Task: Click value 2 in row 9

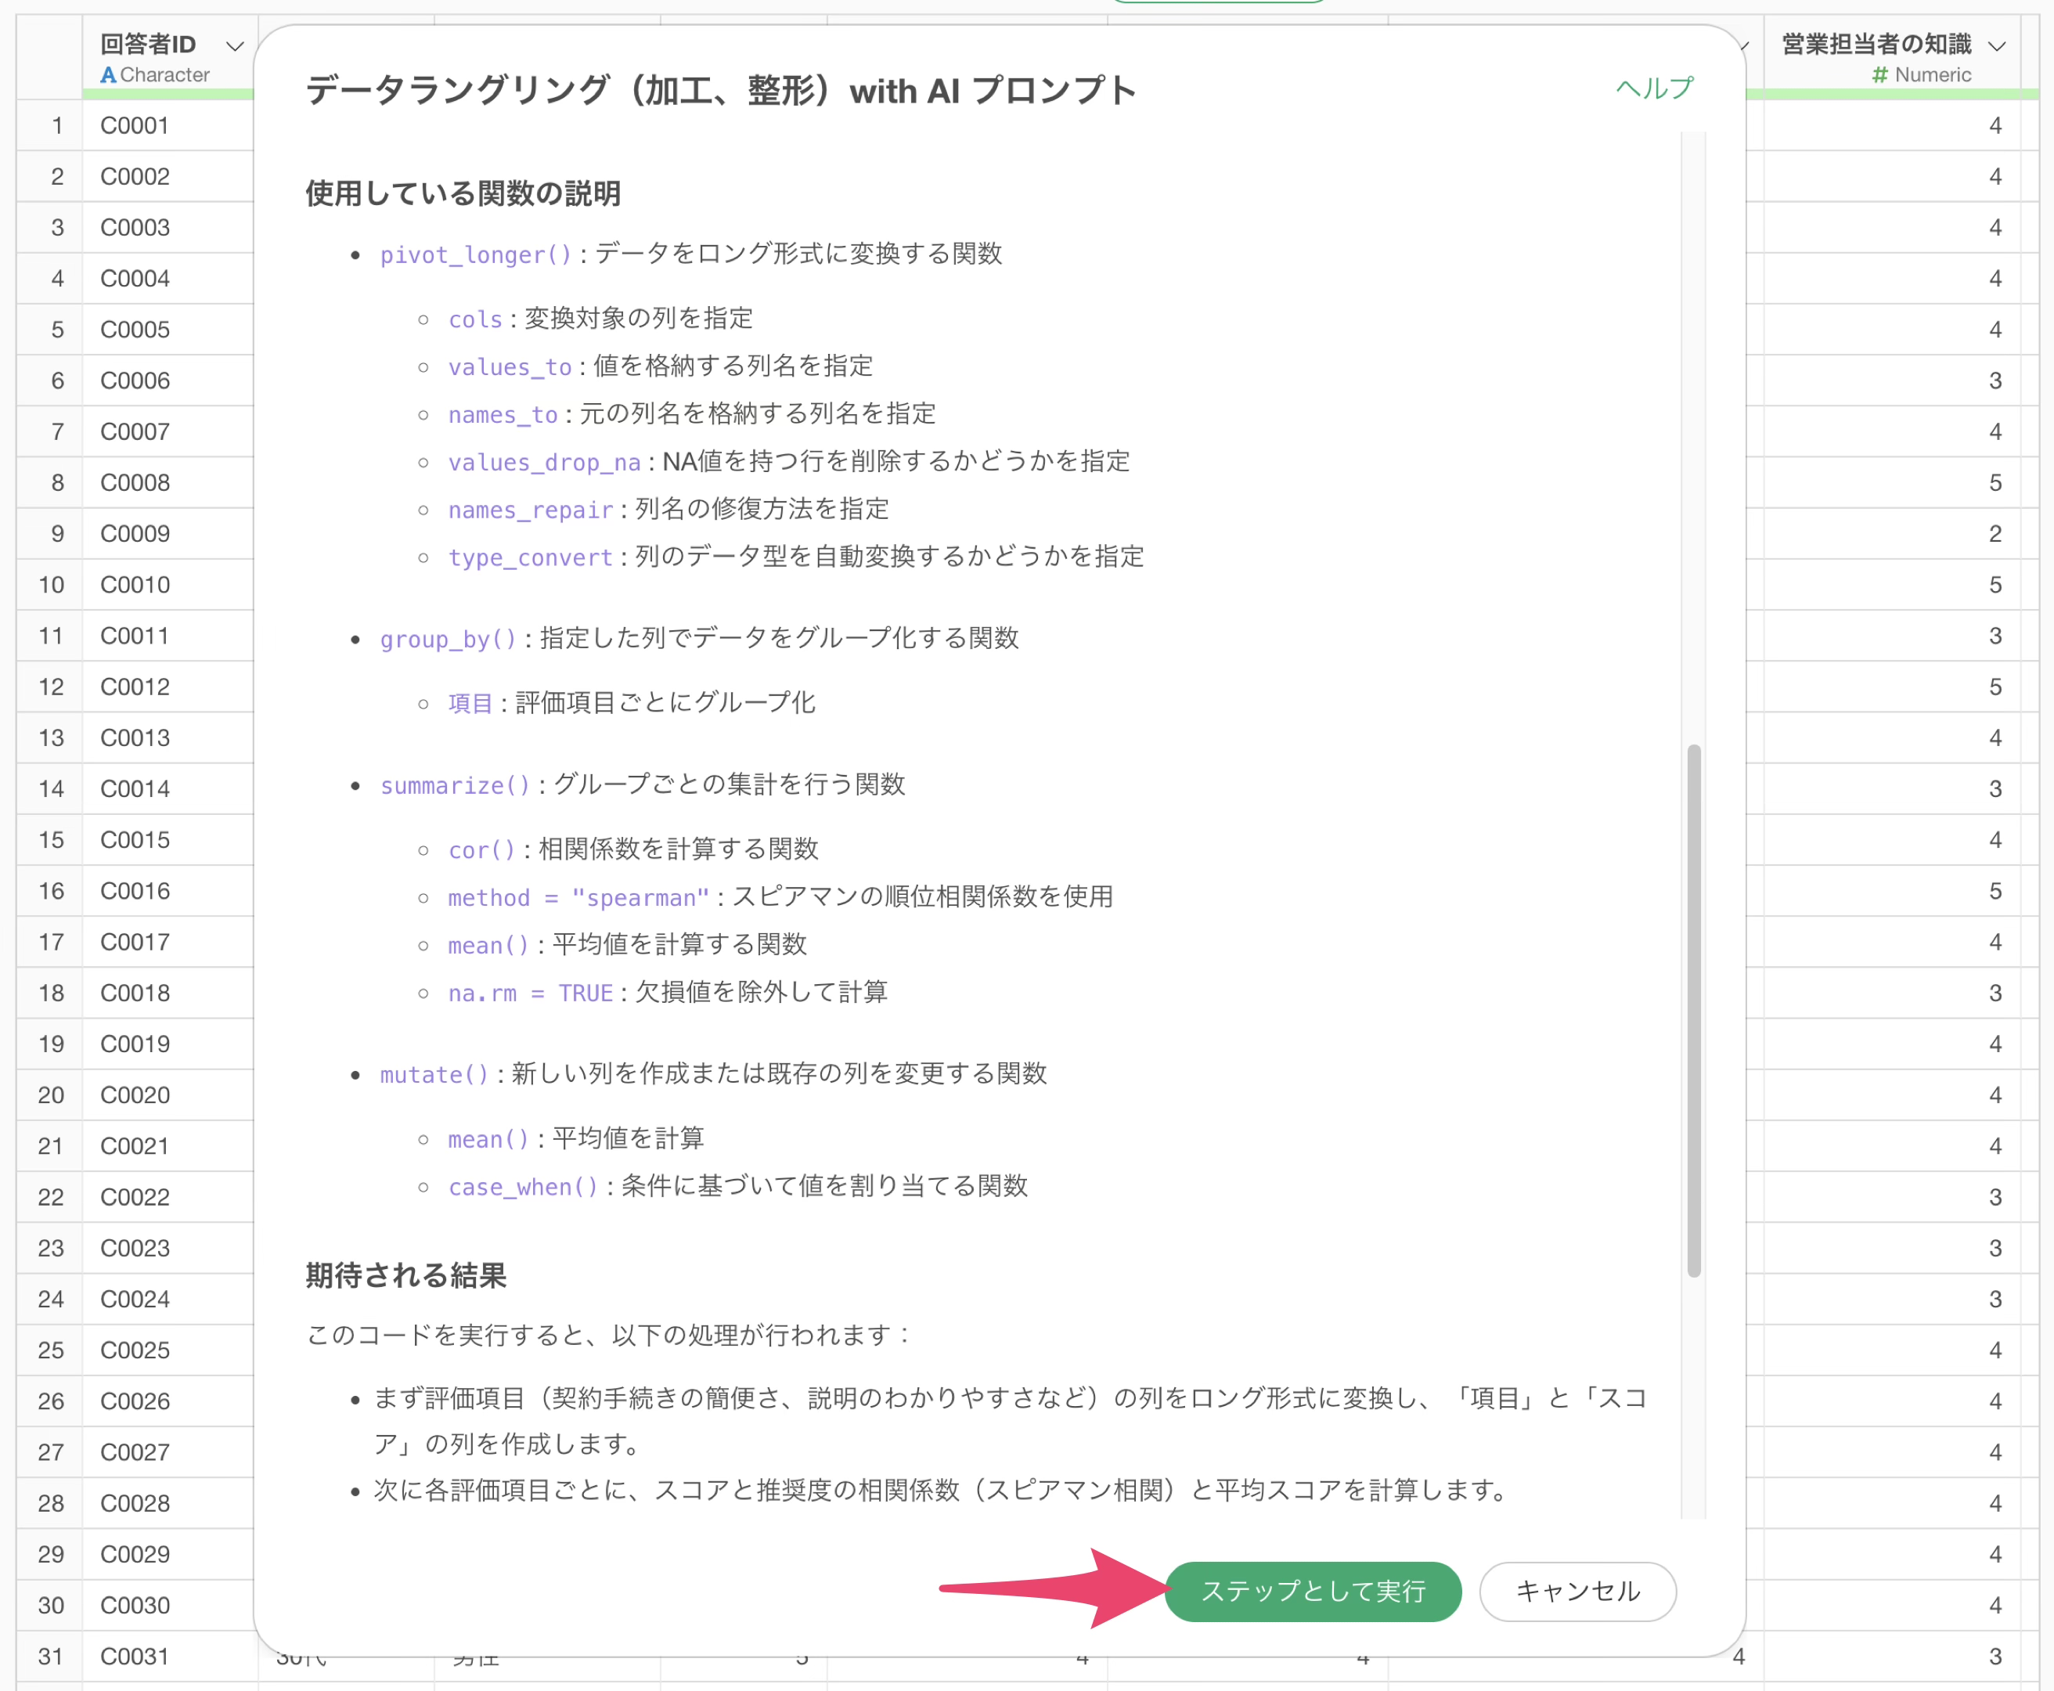Action: point(1995,534)
